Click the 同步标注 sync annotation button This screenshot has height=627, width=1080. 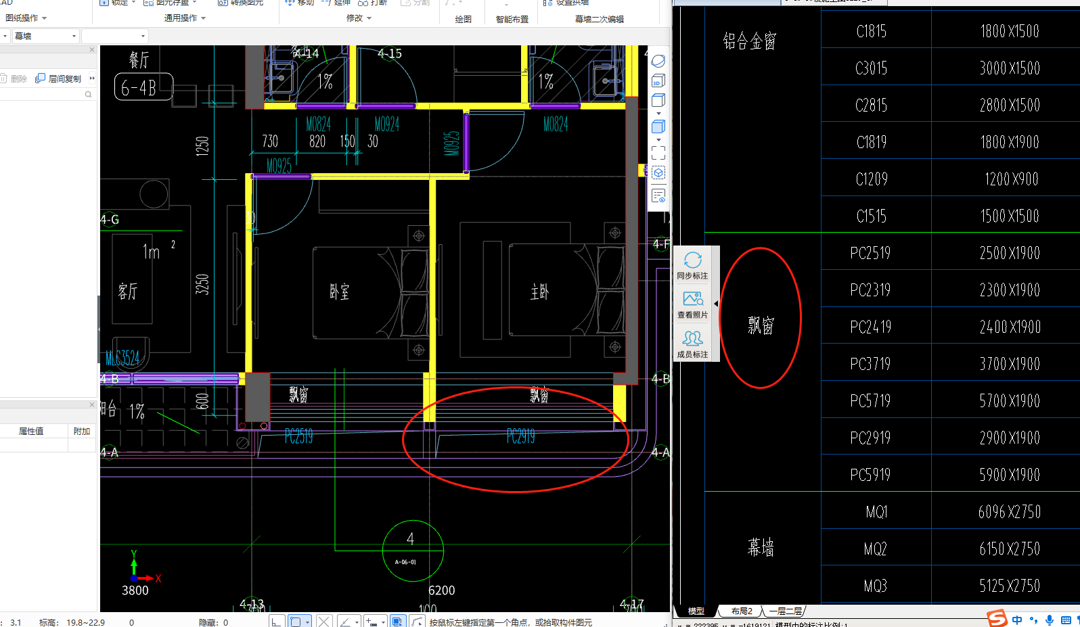692,266
